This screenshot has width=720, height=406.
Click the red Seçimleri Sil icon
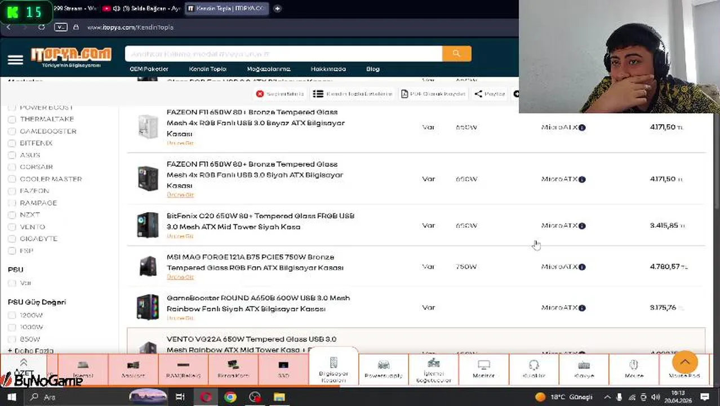260,94
